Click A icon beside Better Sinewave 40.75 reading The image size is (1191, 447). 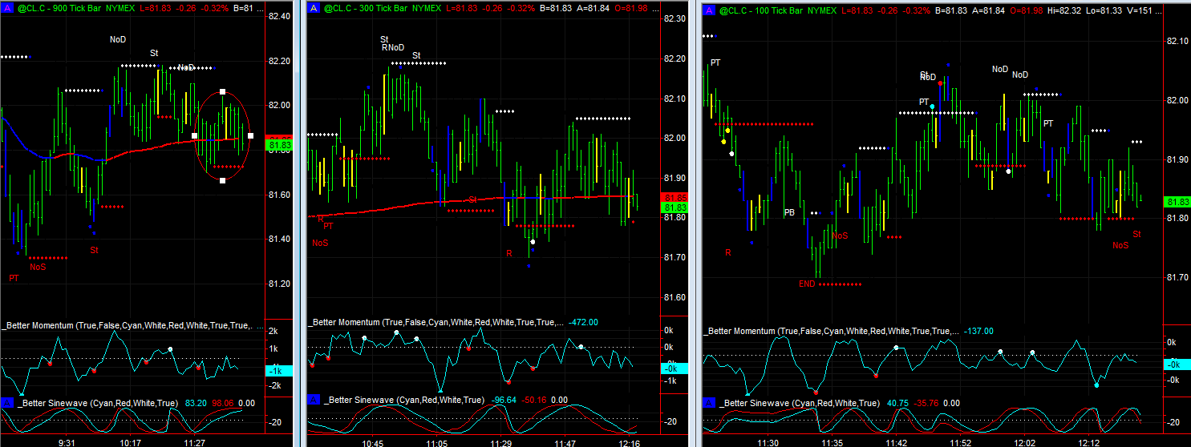click(x=709, y=403)
